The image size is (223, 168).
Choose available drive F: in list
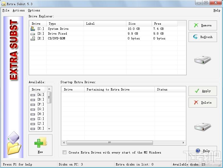[37, 104]
